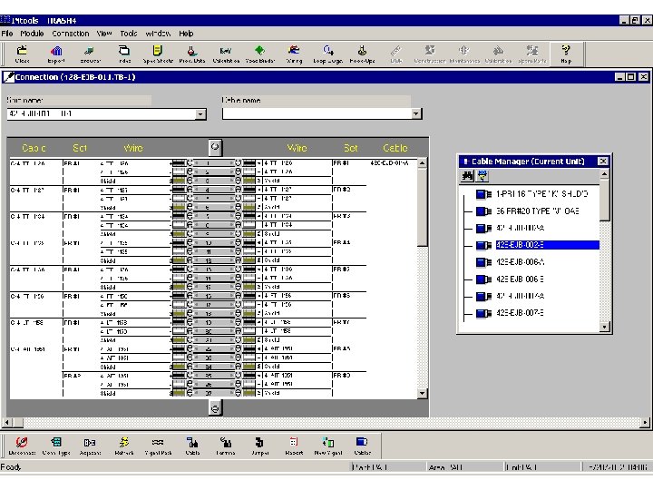The width and height of the screenshot is (653, 490).
Task: Click the Report icon in bottom toolbar
Action: coord(294,446)
